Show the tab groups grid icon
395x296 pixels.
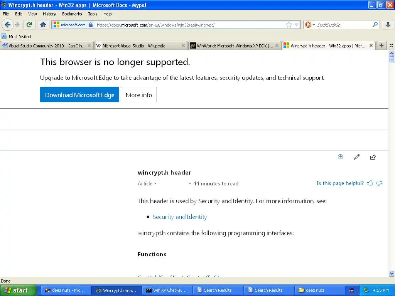[391, 45]
